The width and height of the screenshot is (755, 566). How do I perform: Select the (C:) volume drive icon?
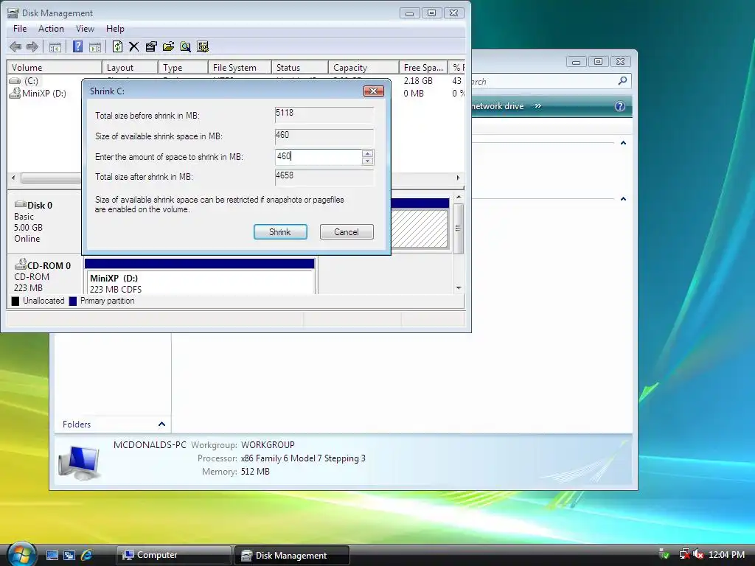click(15, 81)
